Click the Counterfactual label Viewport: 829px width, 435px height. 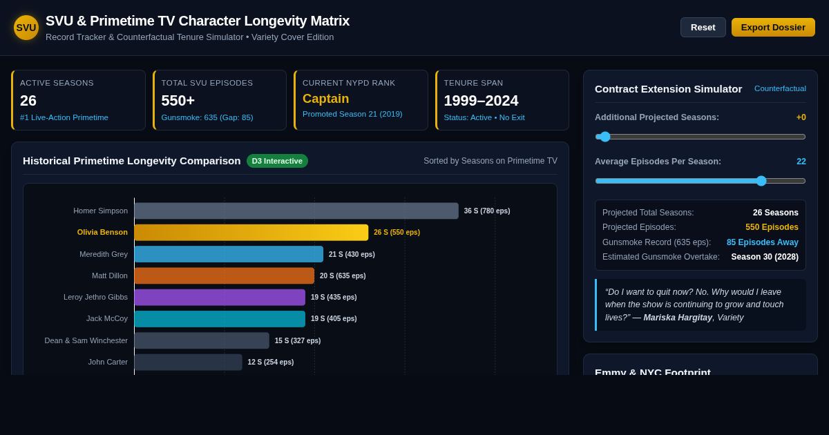pos(780,88)
